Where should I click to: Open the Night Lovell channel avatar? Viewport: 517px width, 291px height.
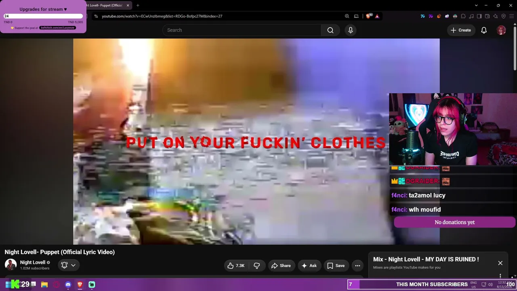coord(11,265)
